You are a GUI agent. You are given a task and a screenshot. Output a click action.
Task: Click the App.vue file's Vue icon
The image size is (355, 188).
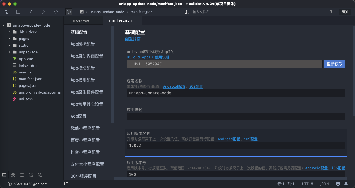click(x=15, y=59)
